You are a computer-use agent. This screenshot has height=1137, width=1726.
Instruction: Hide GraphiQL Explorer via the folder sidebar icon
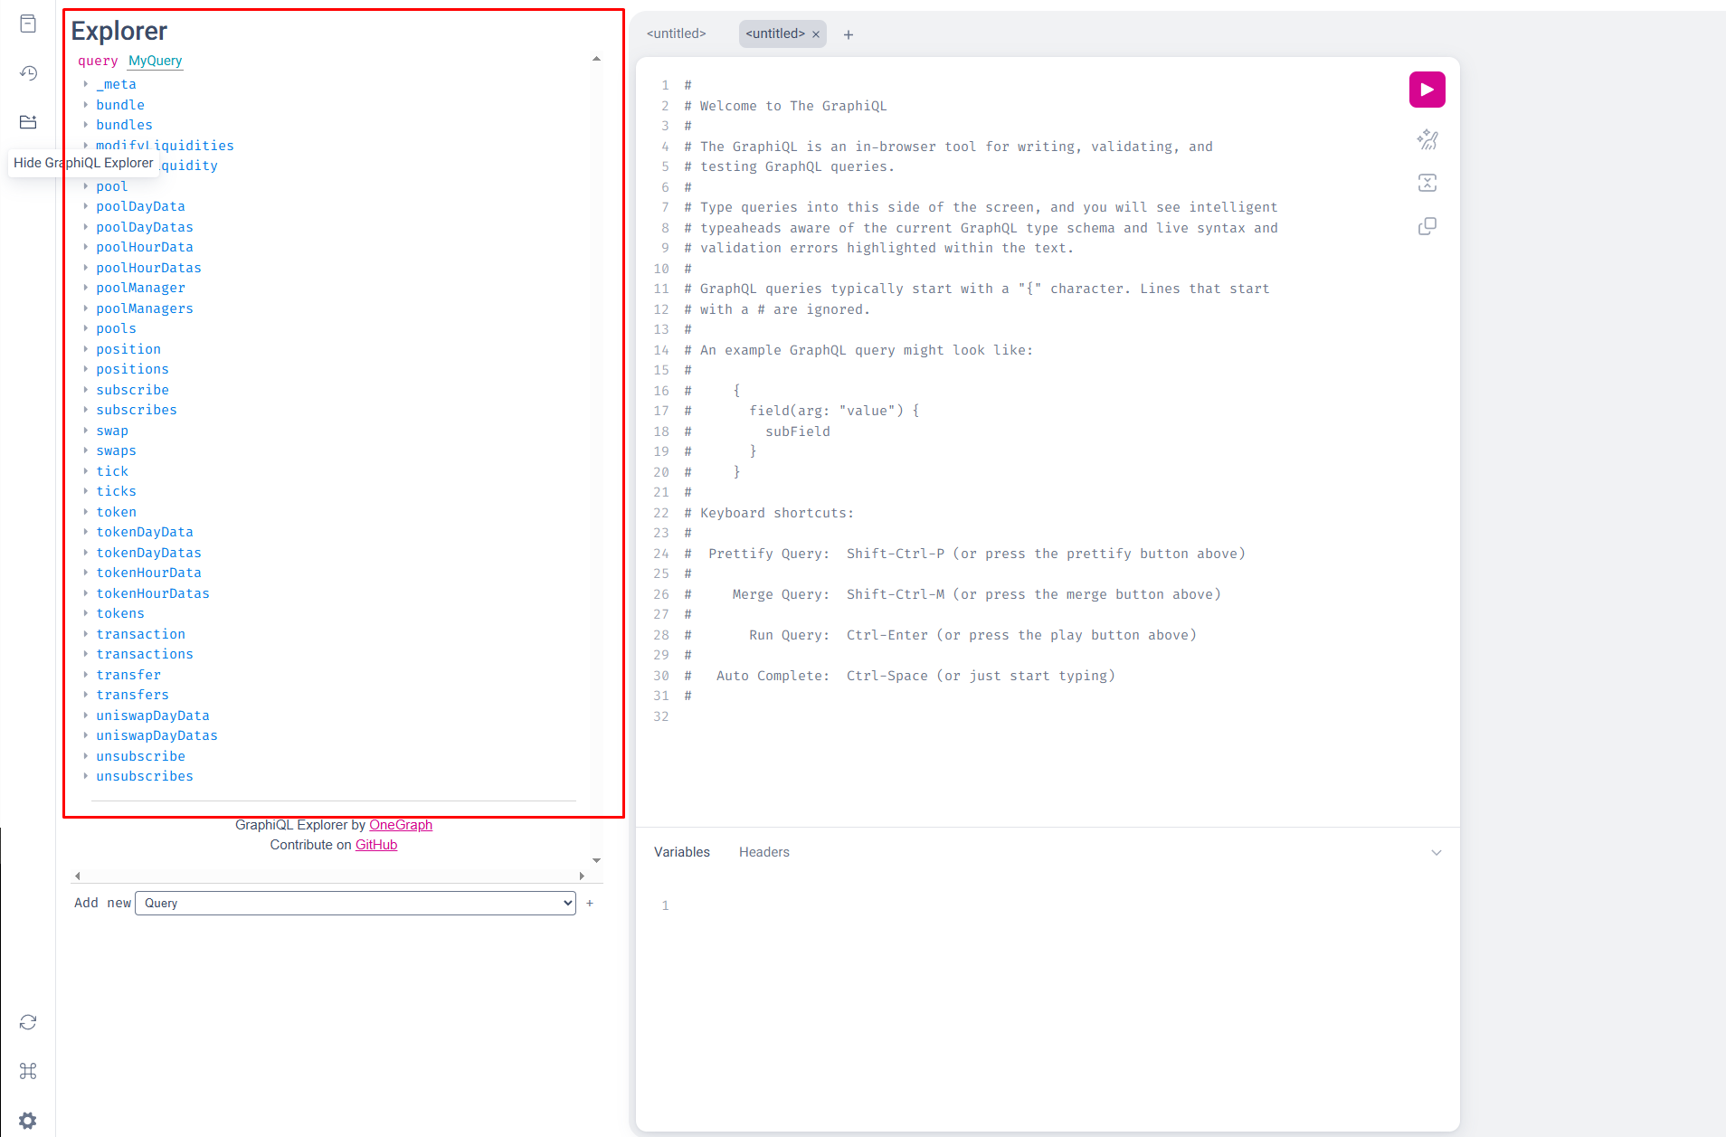(x=28, y=122)
